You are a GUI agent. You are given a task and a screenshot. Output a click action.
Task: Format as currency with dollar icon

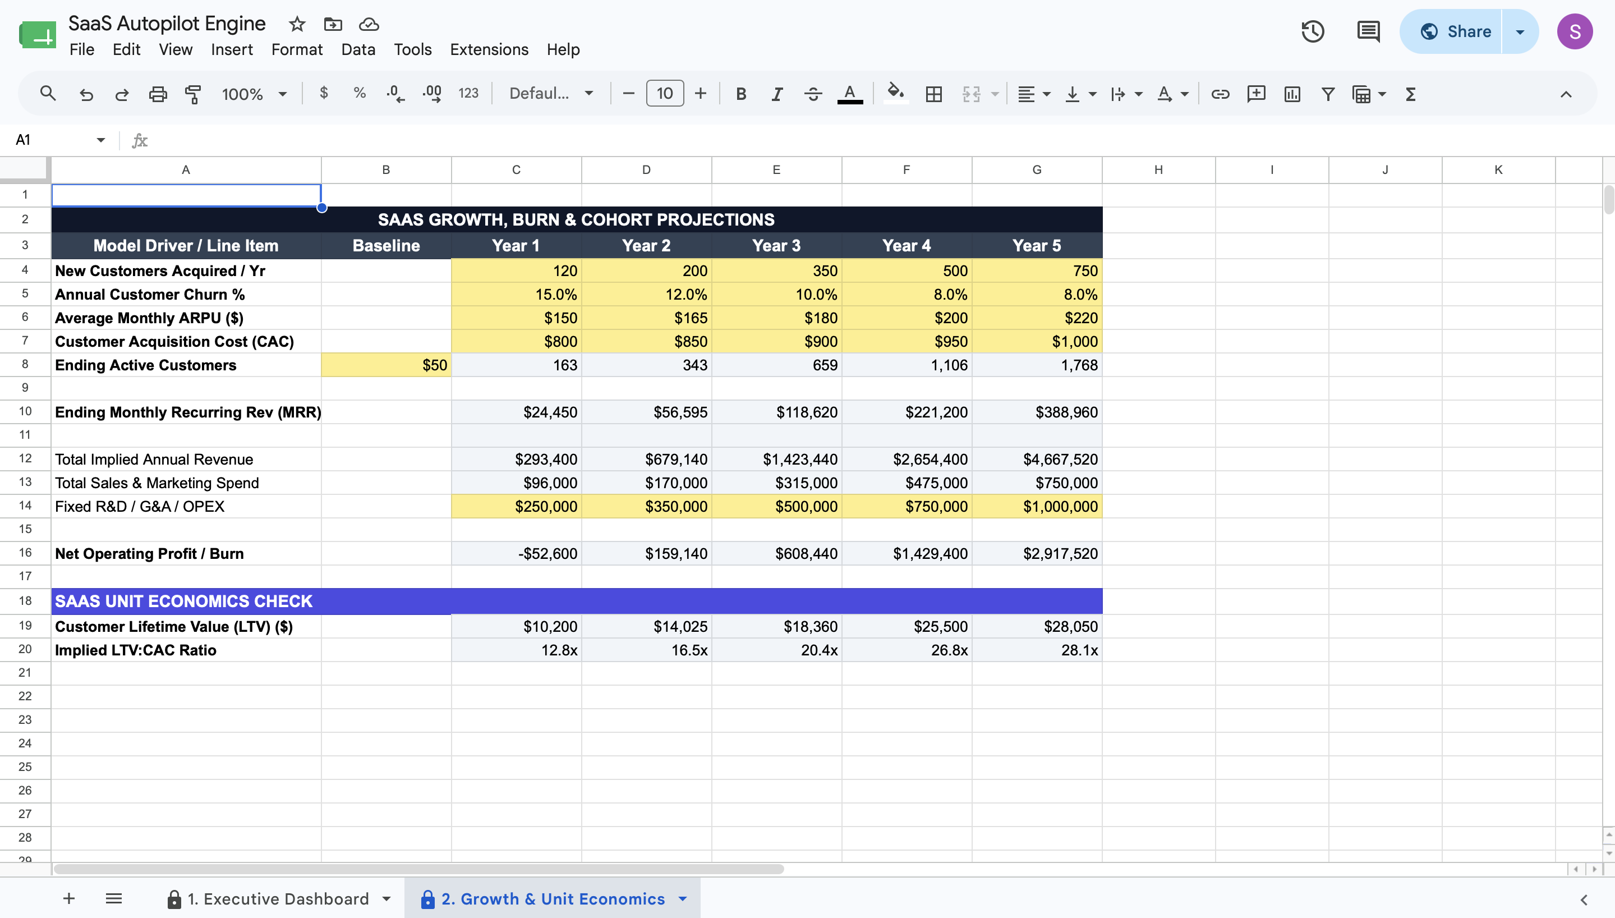click(x=324, y=93)
